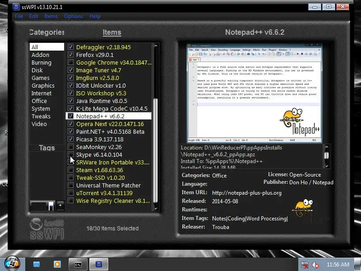Uncheck ISO Workshop v5.3 checkbox
This screenshot has height=271, width=361.
[x=70, y=93]
